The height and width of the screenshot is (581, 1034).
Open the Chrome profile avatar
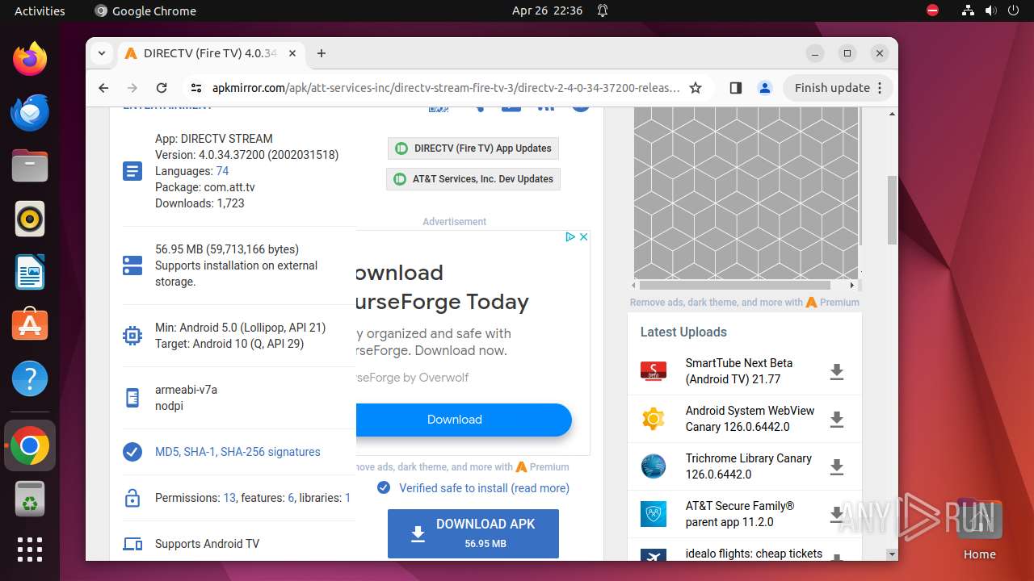click(764, 88)
